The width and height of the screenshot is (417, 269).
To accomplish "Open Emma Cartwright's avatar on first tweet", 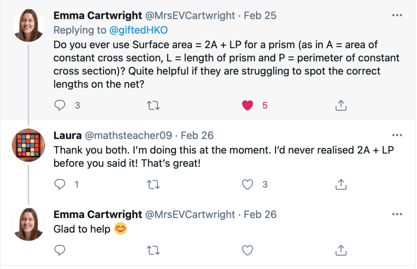I will click(x=28, y=25).
